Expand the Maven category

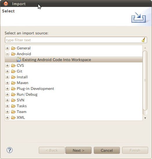coord(7,83)
